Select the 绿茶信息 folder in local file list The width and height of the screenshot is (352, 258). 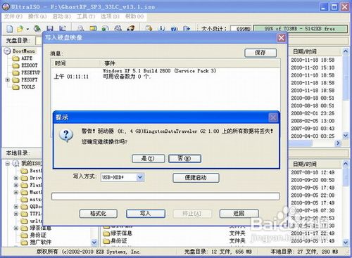tap(121, 233)
